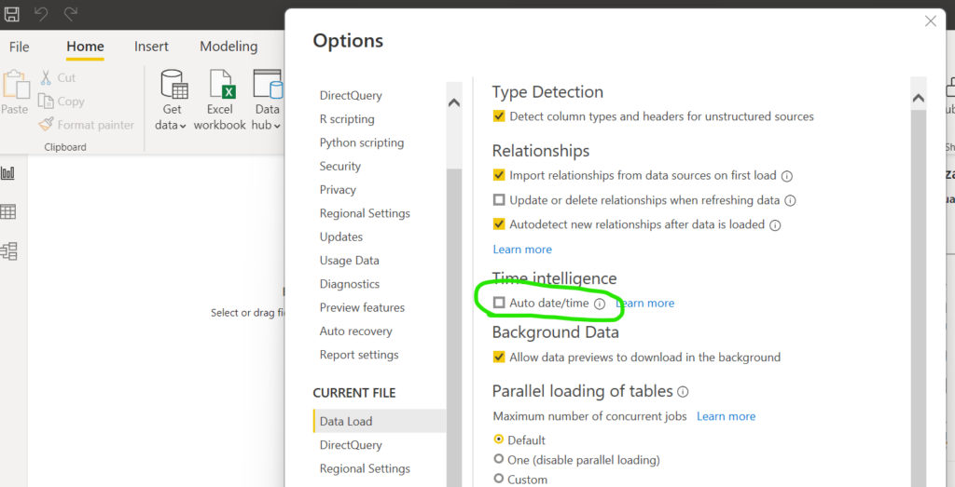955x487 pixels.
Task: Open Python scripting options category
Action: coord(362,142)
